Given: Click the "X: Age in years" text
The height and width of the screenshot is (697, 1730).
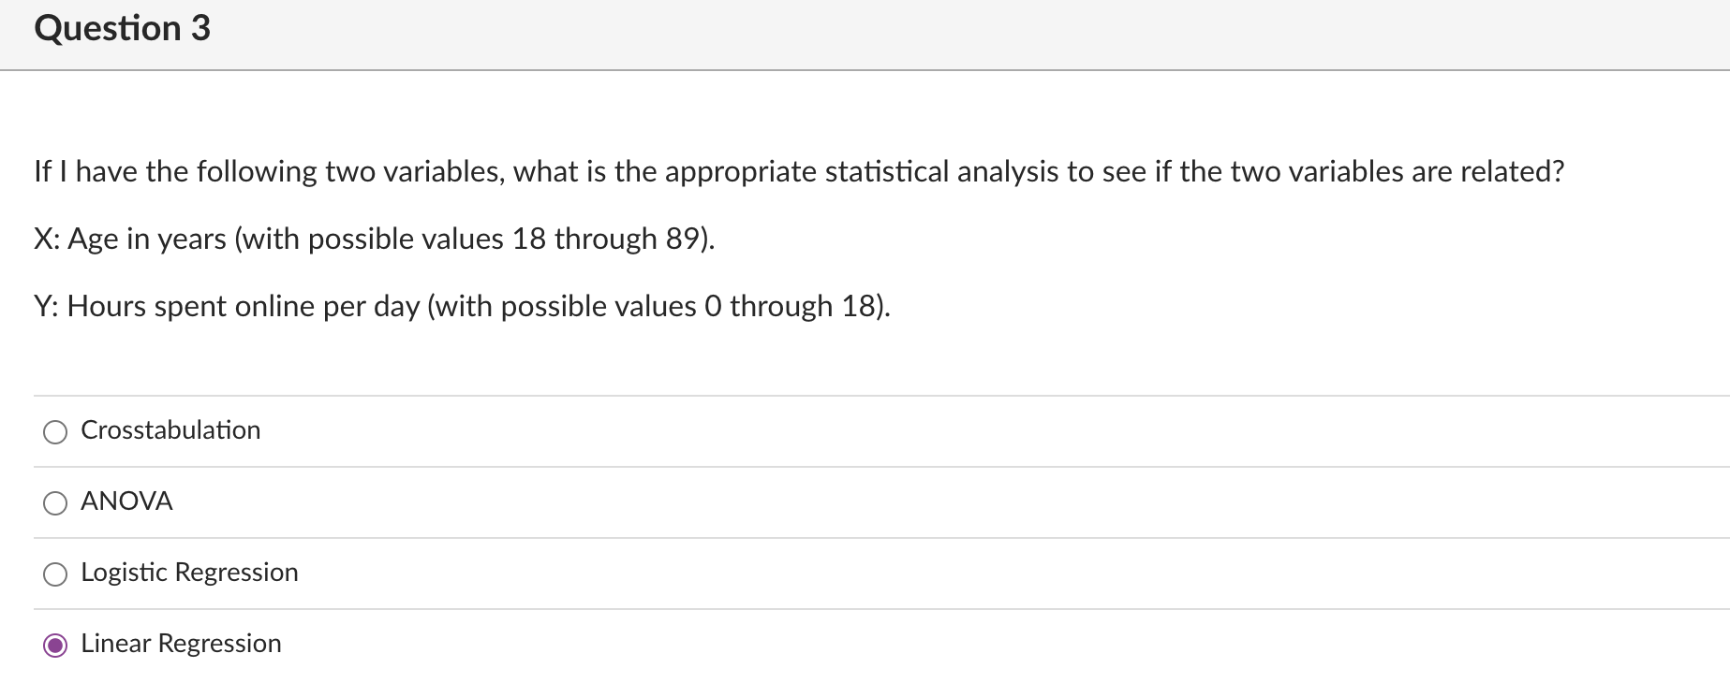Looking at the screenshot, I should (x=130, y=240).
